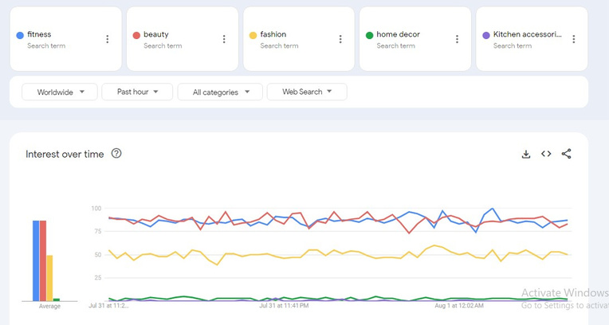Open the Web Search type dropdown

(x=307, y=92)
